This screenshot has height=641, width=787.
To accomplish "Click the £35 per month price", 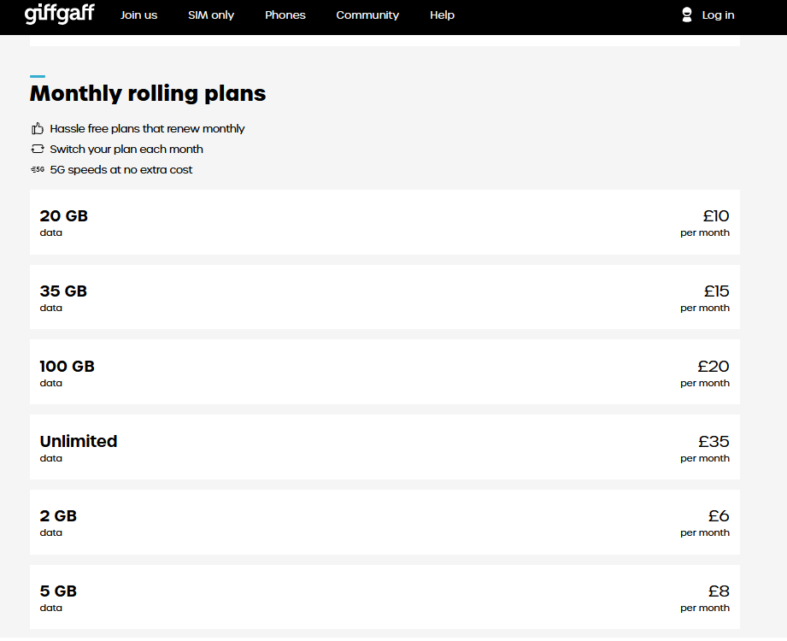I will pyautogui.click(x=705, y=448).
